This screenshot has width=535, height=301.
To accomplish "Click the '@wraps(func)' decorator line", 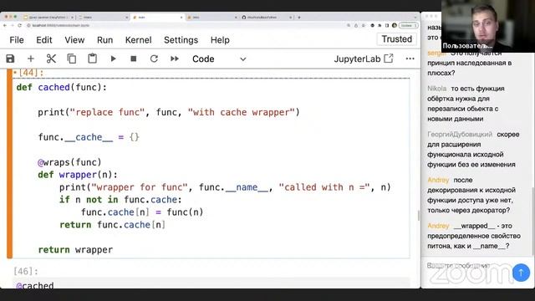I will click(69, 162).
